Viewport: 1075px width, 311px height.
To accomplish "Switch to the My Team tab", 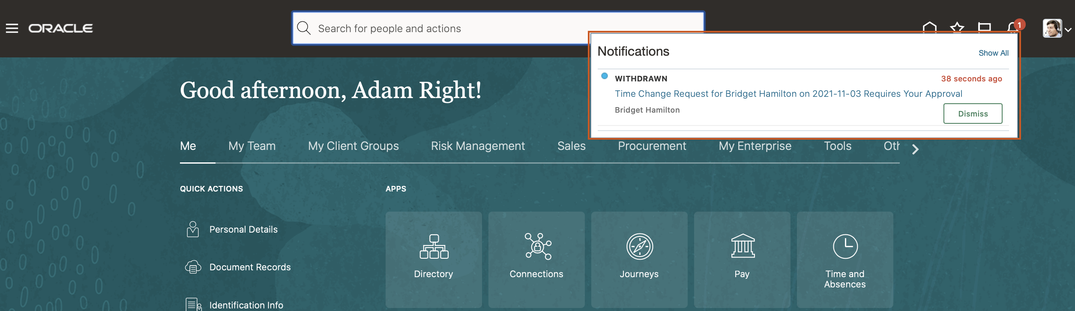I will pos(252,146).
